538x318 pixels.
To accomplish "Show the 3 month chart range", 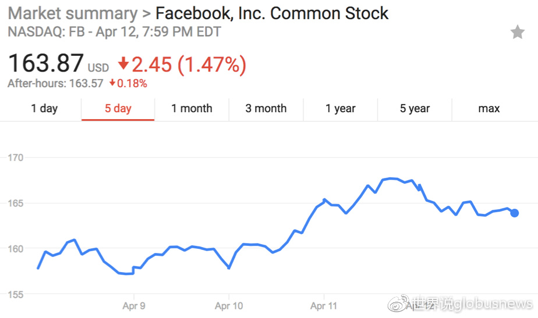I will point(266,108).
